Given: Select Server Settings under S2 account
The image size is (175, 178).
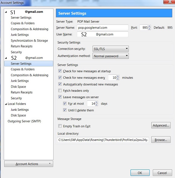Looking at the screenshot, I should (29, 64).
